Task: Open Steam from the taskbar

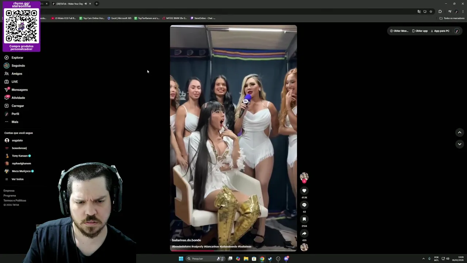Action: coord(270,259)
